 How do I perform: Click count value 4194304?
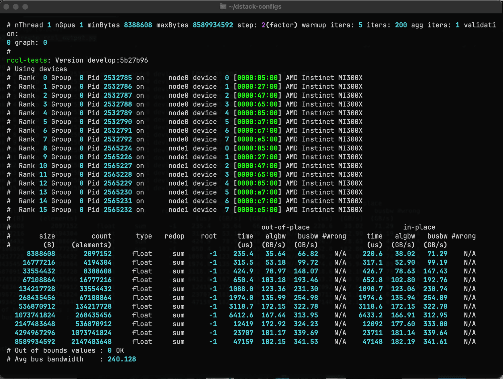click(x=97, y=263)
